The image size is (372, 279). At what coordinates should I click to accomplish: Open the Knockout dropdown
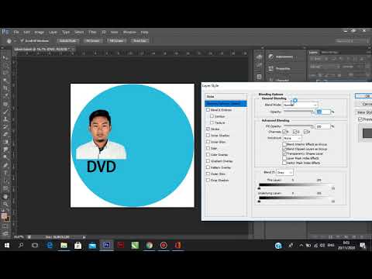coord(292,138)
